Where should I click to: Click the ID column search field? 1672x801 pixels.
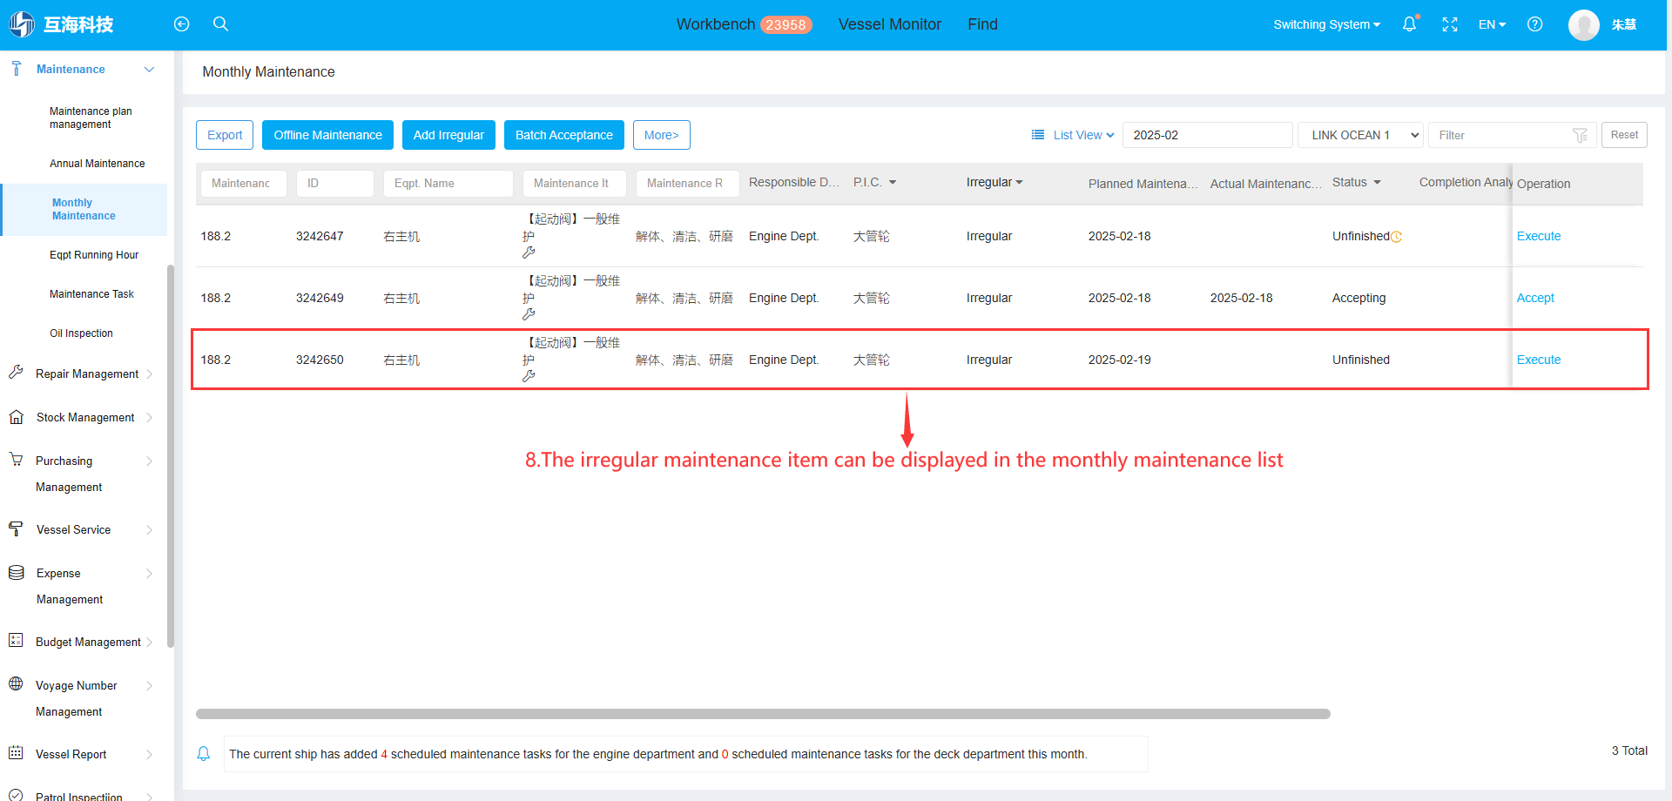pyautogui.click(x=334, y=183)
